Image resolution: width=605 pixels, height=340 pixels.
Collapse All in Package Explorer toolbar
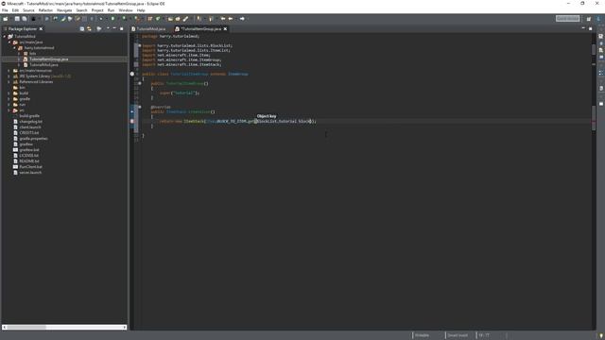pyautogui.click(x=82, y=29)
